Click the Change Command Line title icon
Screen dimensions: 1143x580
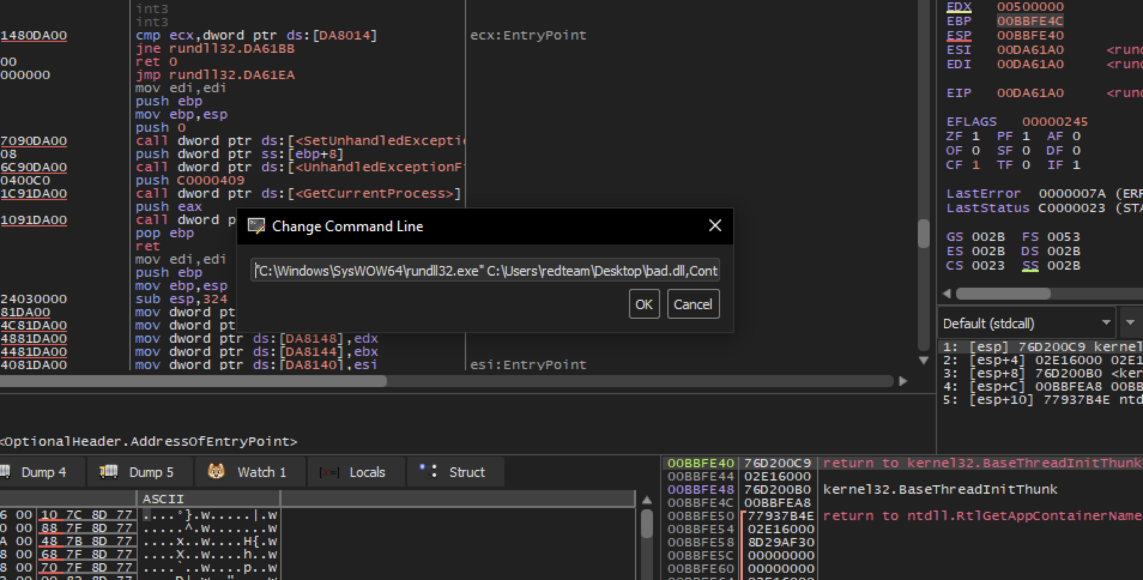[x=256, y=226]
